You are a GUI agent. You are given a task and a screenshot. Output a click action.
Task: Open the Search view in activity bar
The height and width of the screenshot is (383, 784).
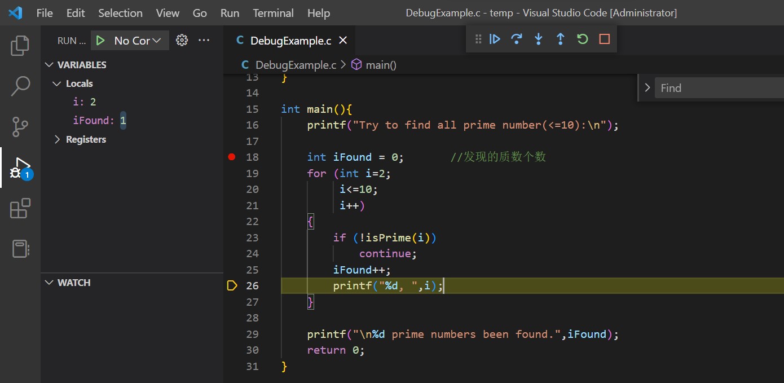(x=20, y=86)
